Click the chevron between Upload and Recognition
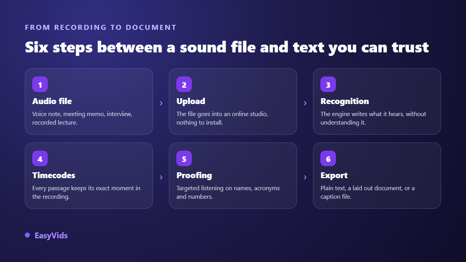The width and height of the screenshot is (466, 262). pos(305,103)
